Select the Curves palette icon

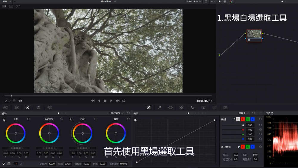click(148, 107)
